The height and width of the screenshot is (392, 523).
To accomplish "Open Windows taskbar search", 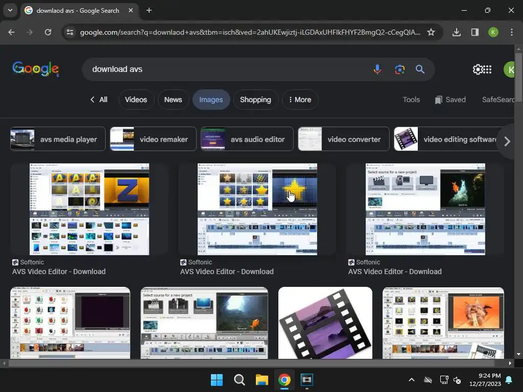I will [239, 380].
